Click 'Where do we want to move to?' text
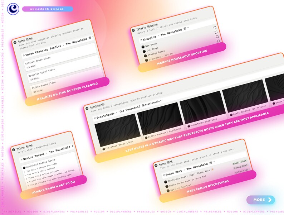This screenshot has height=215, width=284. tap(187, 181)
